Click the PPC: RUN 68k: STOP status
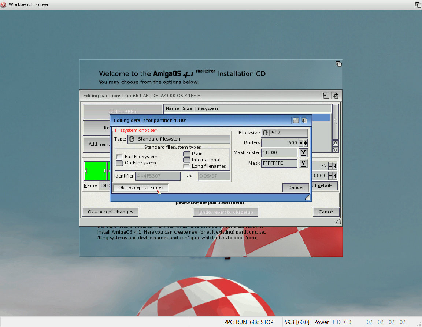The image size is (422, 327). click(x=248, y=322)
